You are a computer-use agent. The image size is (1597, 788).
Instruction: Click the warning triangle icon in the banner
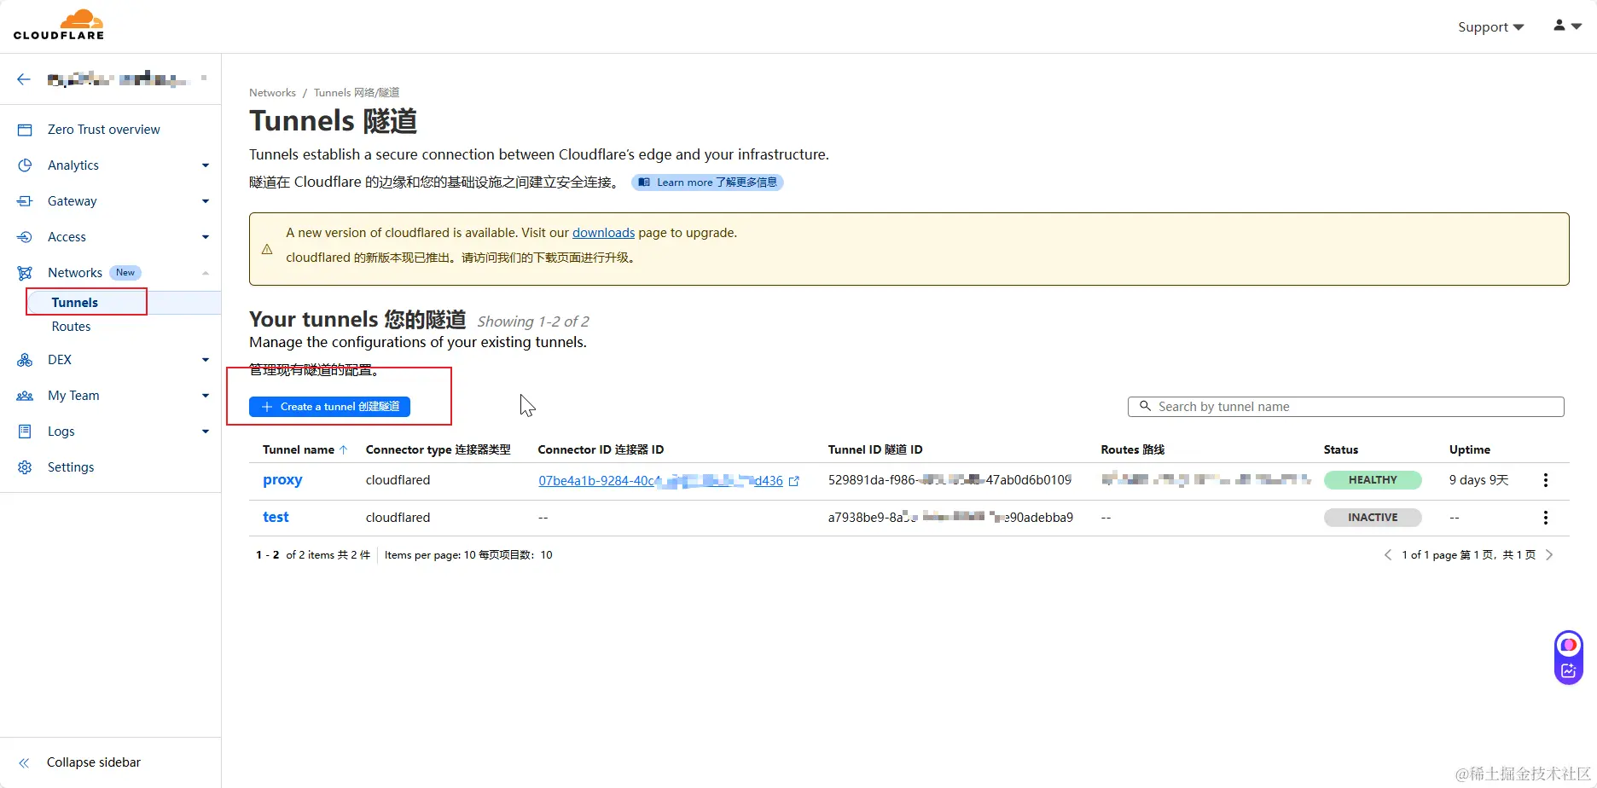pos(267,249)
